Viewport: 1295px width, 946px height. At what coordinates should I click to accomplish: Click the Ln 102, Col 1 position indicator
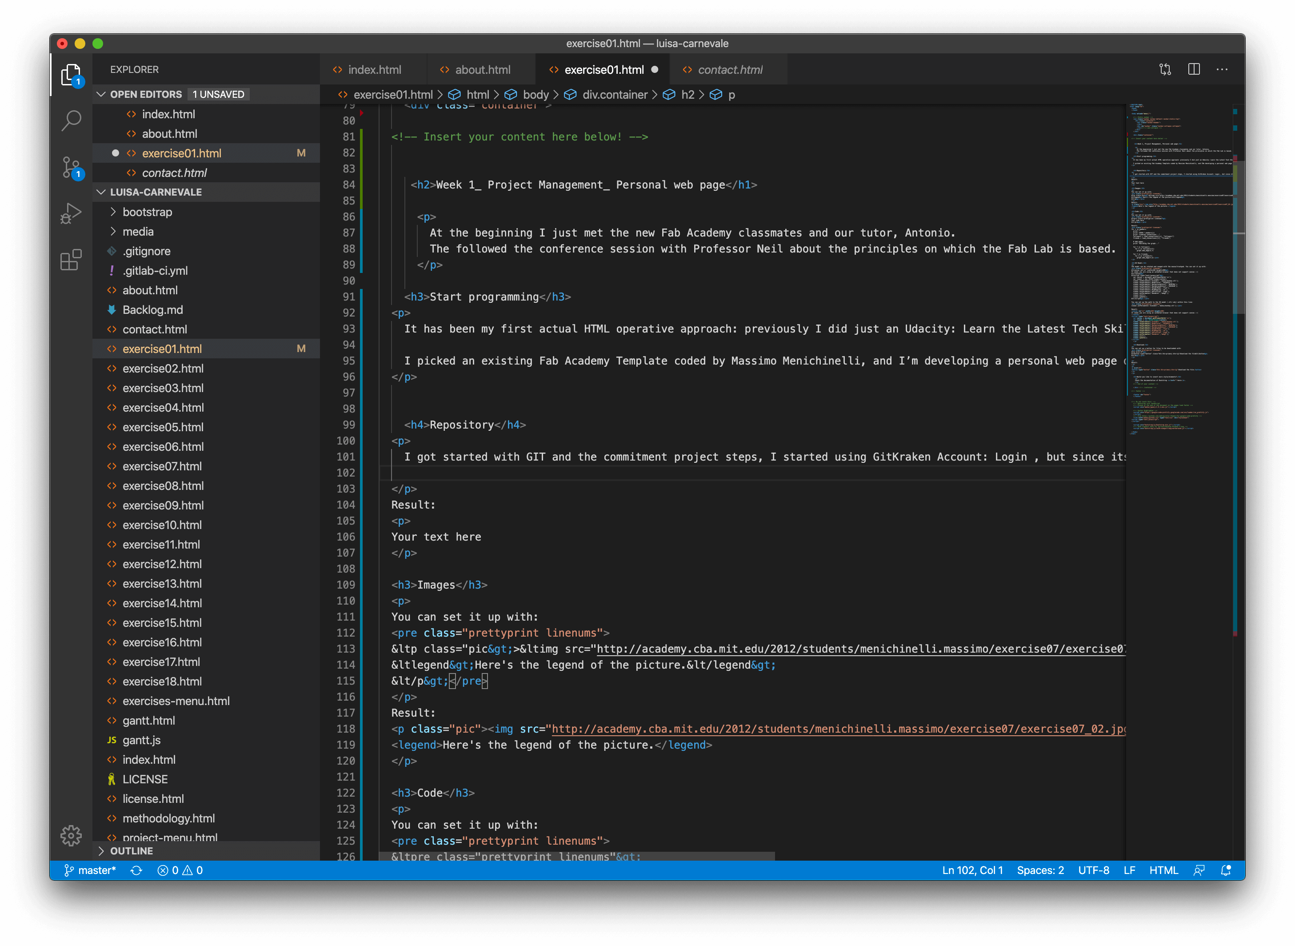click(972, 870)
